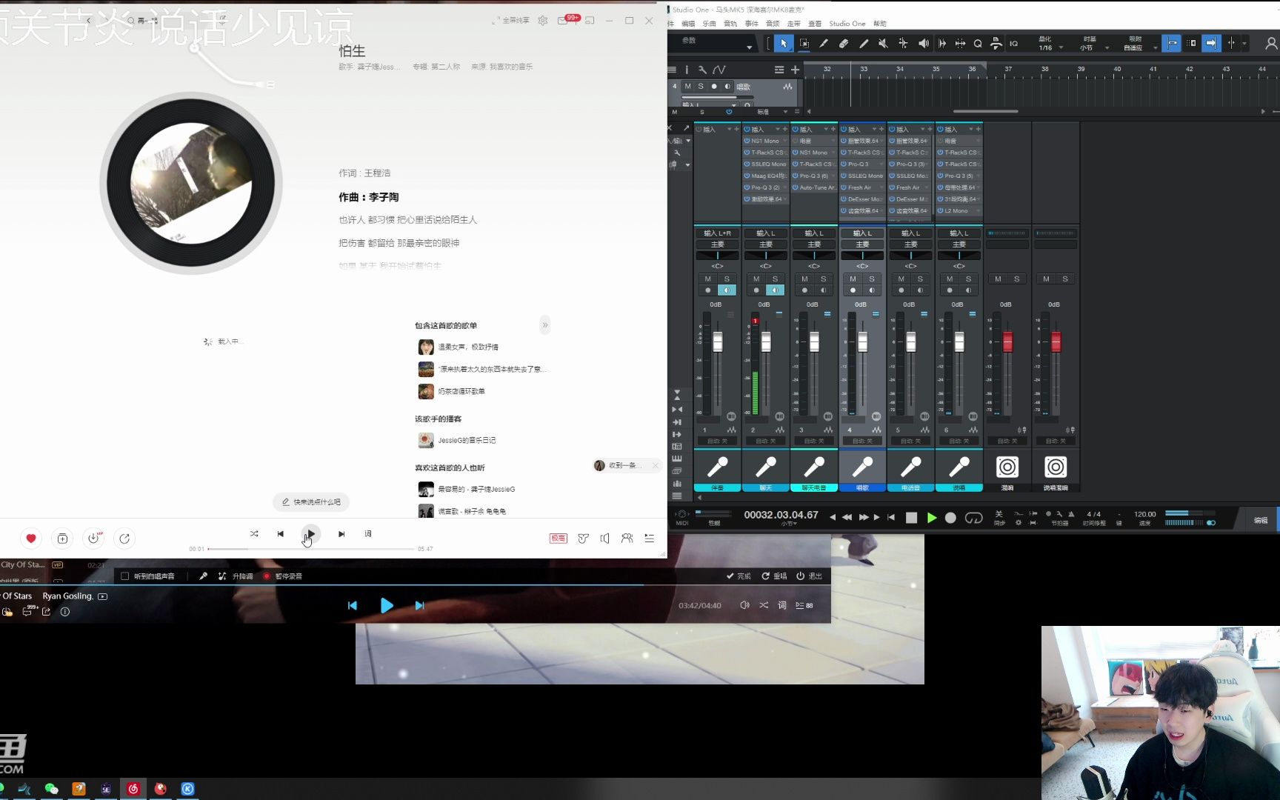Viewport: 1280px width, 800px height.
Task: Expand inserts menu on channel 2 插入
Action: pos(777,130)
